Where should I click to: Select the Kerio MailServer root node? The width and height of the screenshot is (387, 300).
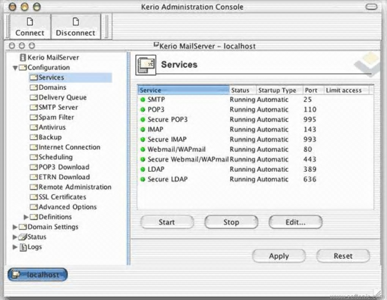(53, 58)
